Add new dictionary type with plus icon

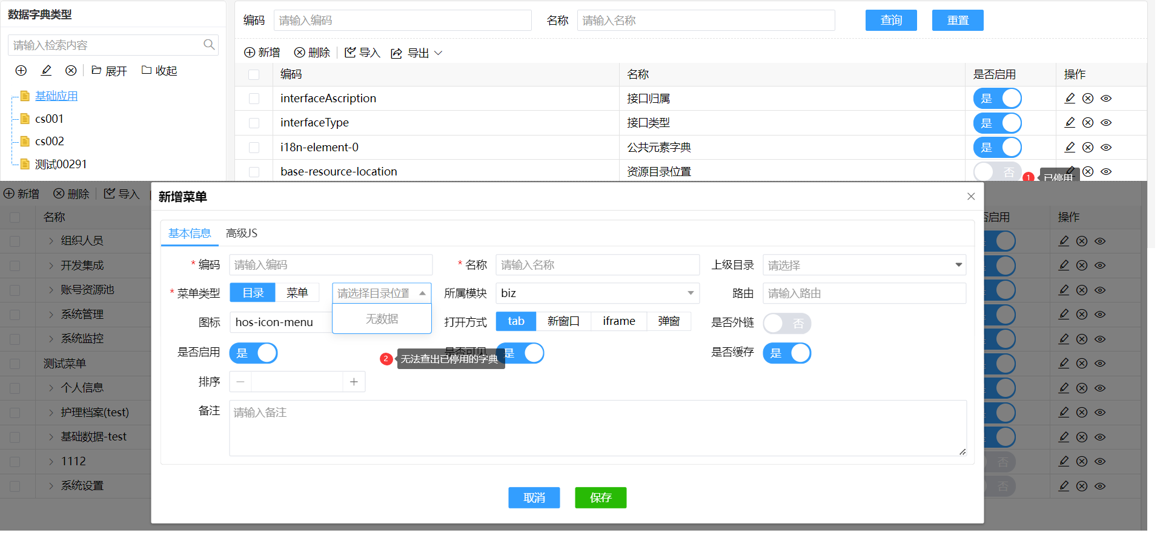pos(21,71)
